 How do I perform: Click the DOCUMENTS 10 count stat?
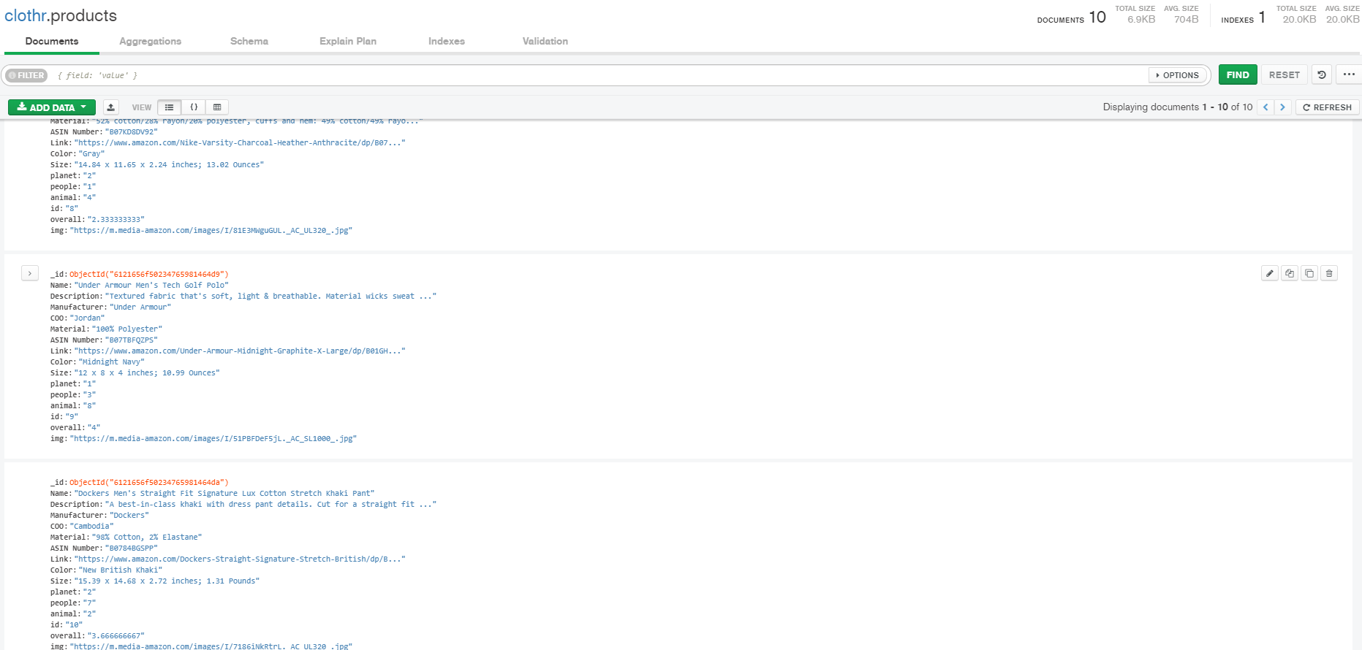click(x=1071, y=17)
